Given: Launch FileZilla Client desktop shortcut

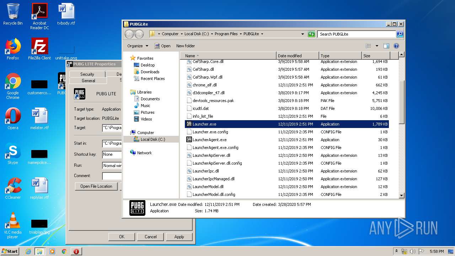Looking at the screenshot, I should (39, 49).
